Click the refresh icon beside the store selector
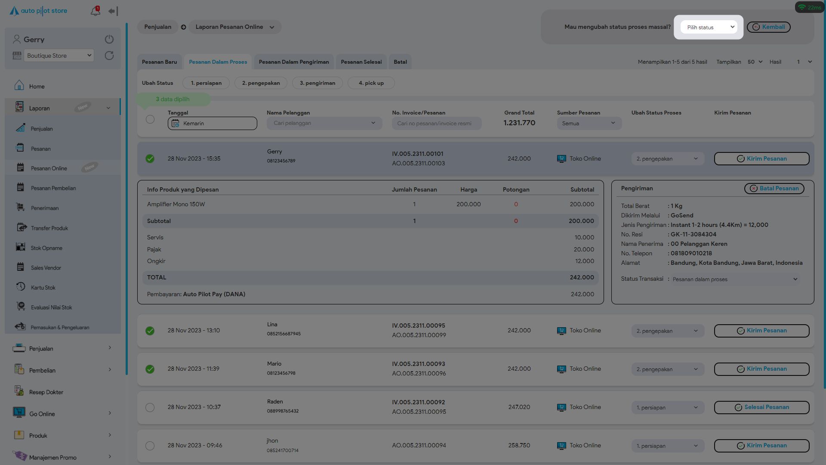This screenshot has height=465, width=826. (109, 56)
